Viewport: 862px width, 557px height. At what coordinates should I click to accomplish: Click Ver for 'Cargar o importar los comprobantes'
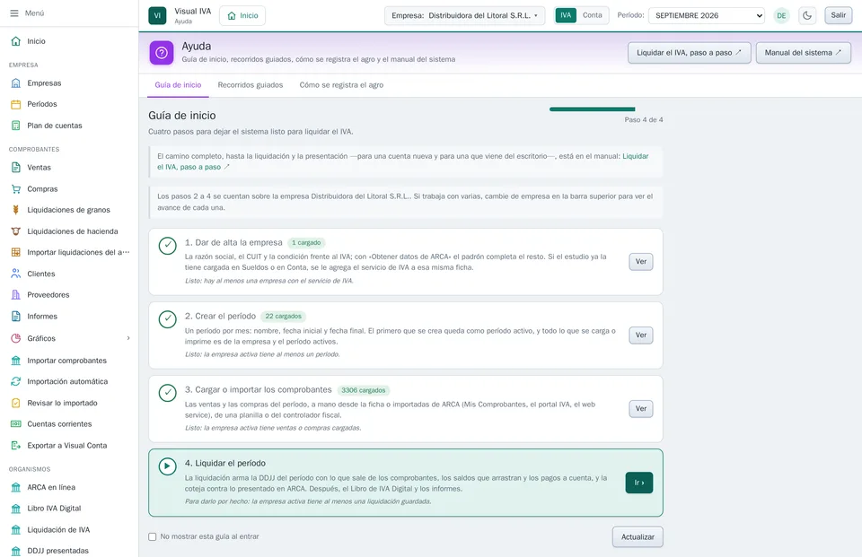point(641,409)
